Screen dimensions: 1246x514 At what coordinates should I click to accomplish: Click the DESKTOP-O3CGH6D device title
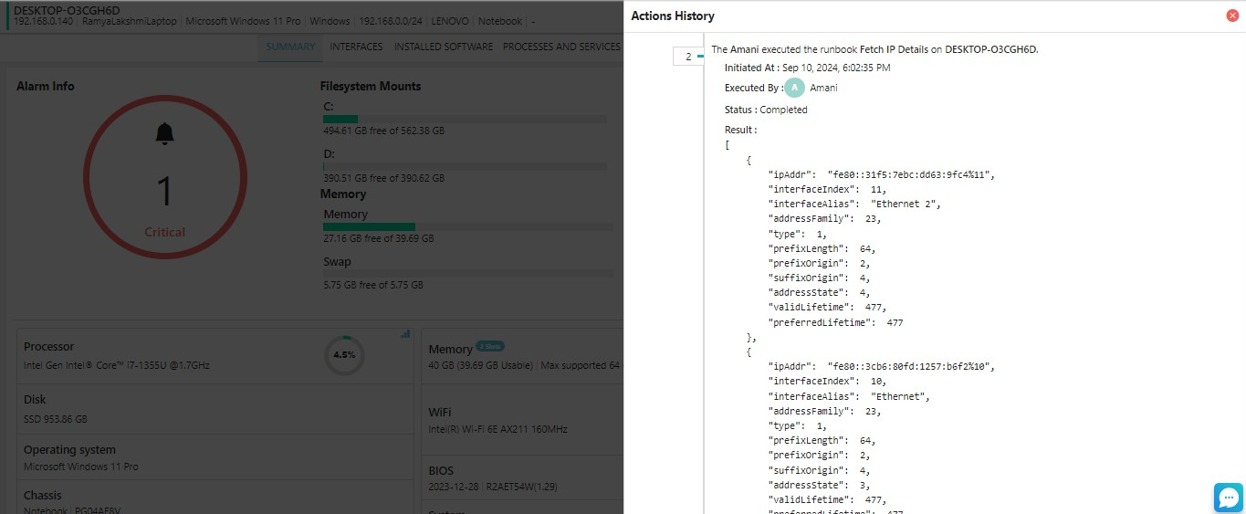click(x=67, y=10)
